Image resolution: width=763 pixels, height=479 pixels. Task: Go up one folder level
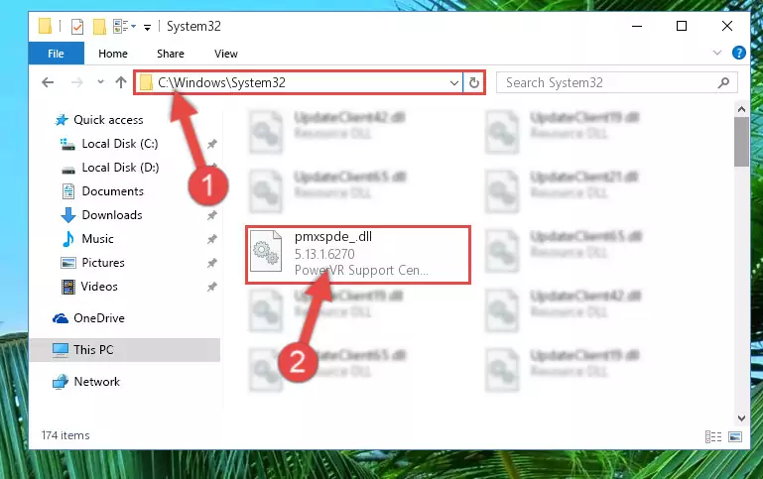(x=121, y=82)
